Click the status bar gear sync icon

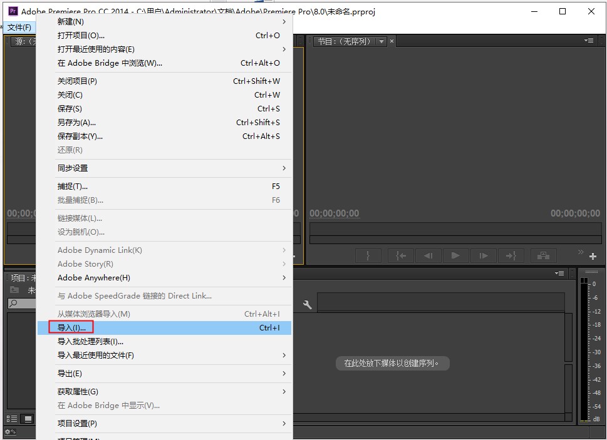point(9,431)
